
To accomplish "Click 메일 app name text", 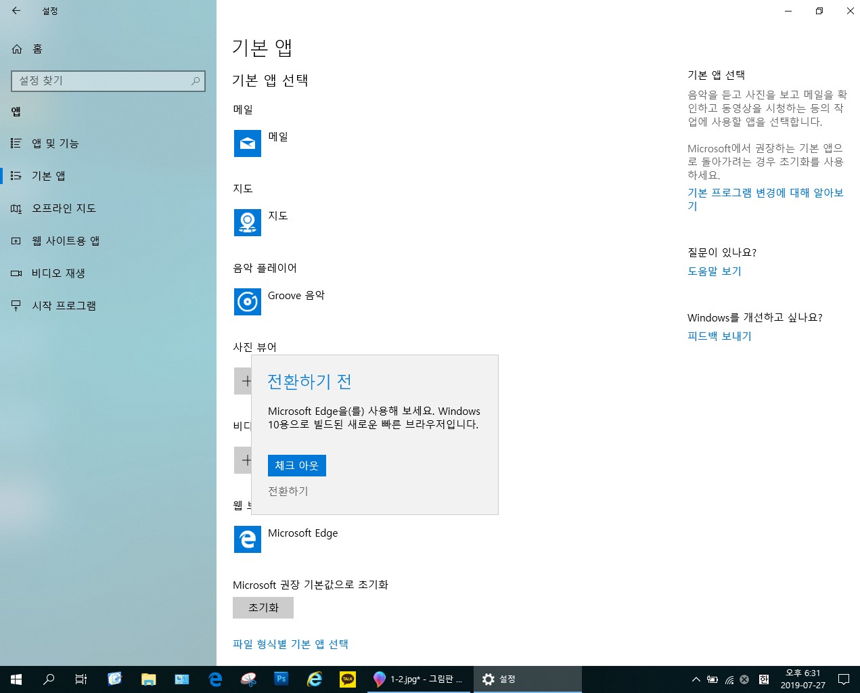I will pos(278,137).
